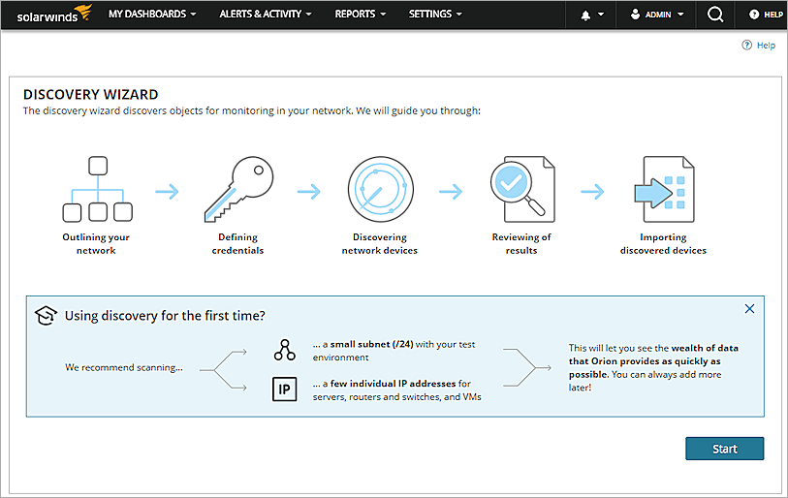Open the search magnifier icon
788x498 pixels.
click(715, 15)
